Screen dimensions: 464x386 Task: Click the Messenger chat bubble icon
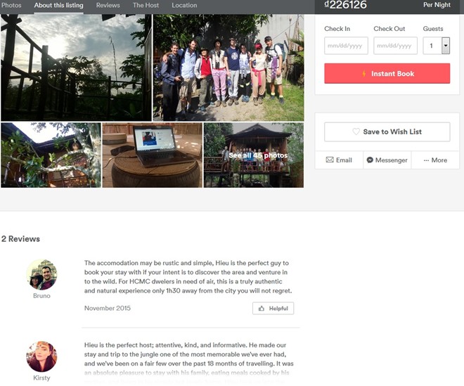pyautogui.click(x=370, y=160)
